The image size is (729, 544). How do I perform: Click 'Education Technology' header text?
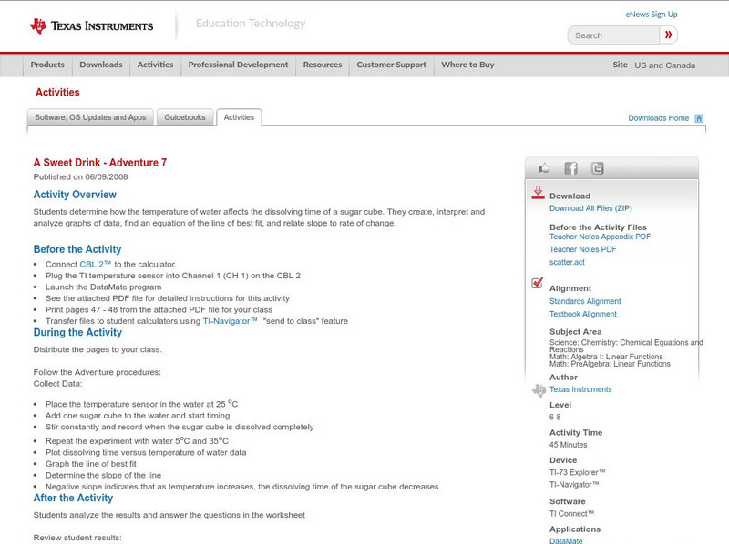[x=250, y=24]
